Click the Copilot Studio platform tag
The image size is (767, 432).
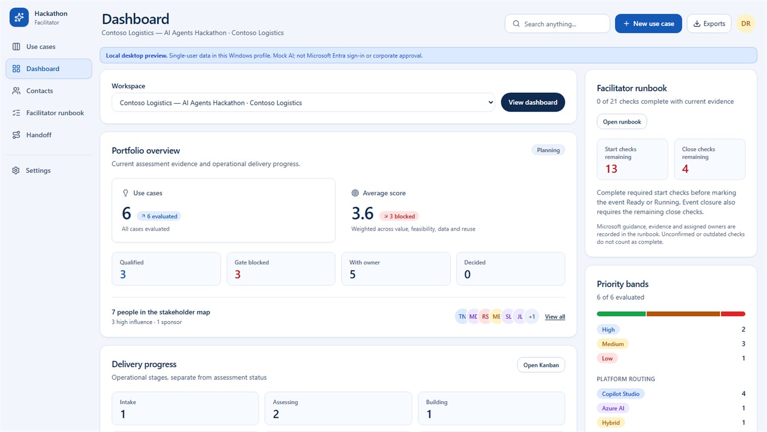(x=620, y=394)
